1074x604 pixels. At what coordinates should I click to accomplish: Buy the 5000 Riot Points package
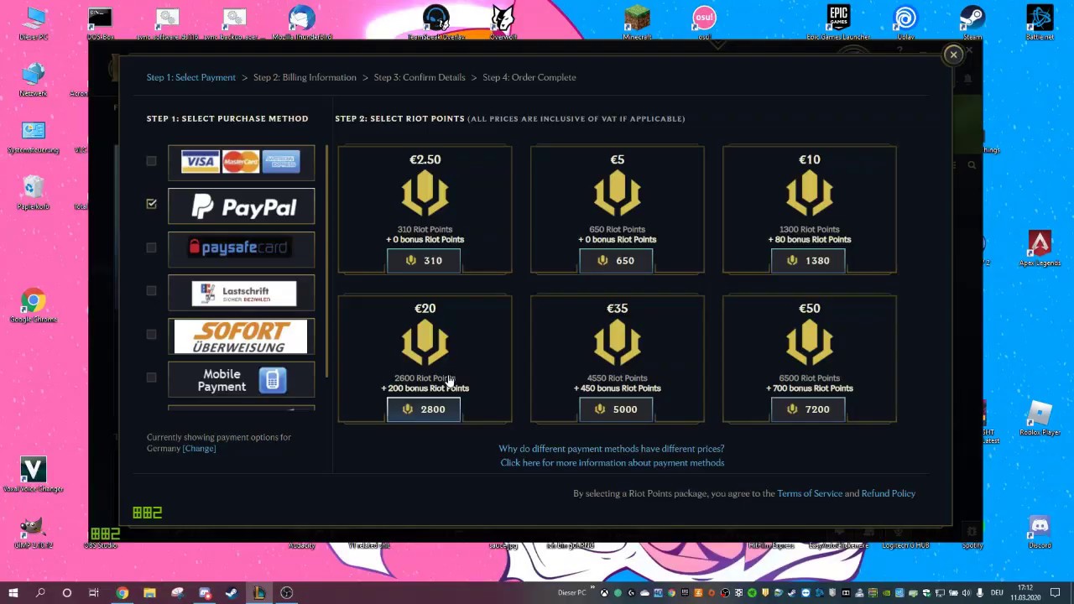pos(617,409)
